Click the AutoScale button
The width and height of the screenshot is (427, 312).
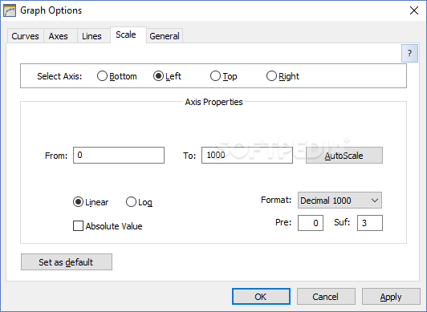point(344,156)
